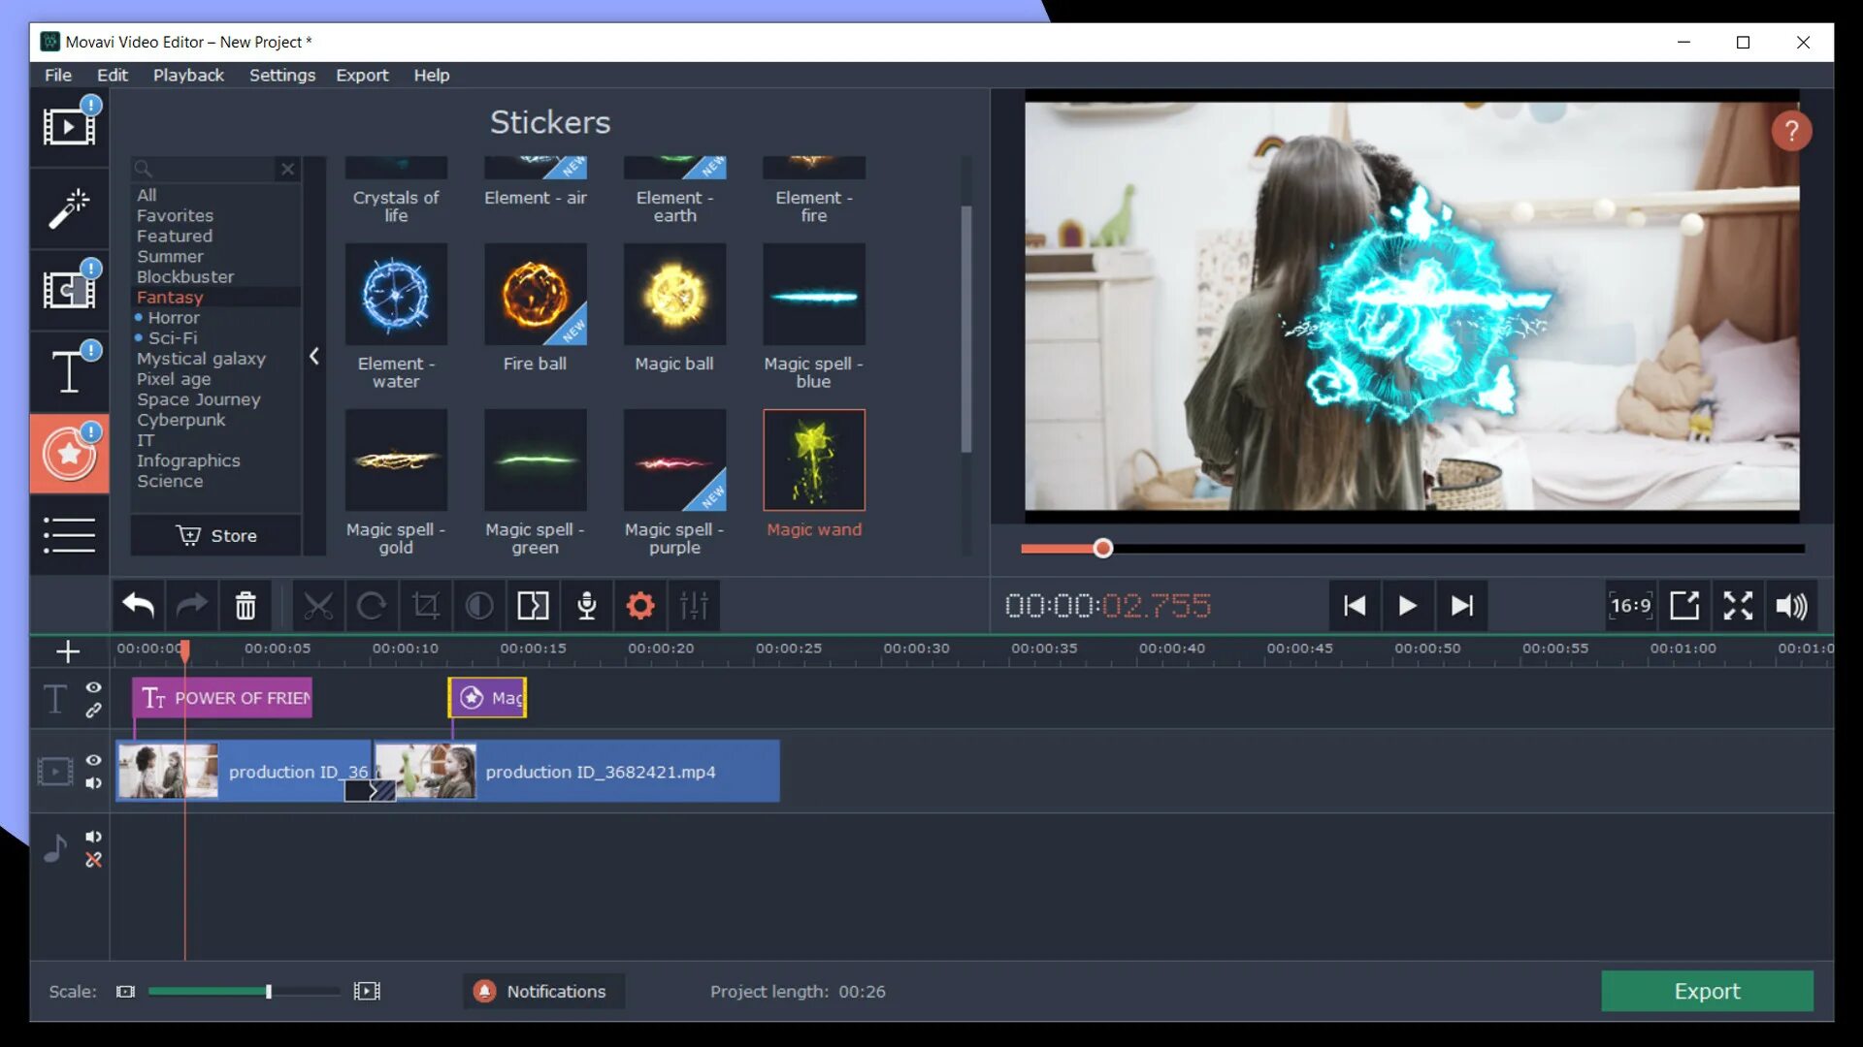This screenshot has width=1863, height=1047.
Task: Expand the Horror stickers category
Action: [x=176, y=316]
